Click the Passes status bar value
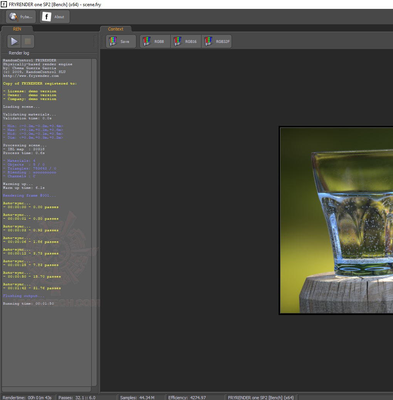The width and height of the screenshot is (393, 400). tap(77, 397)
